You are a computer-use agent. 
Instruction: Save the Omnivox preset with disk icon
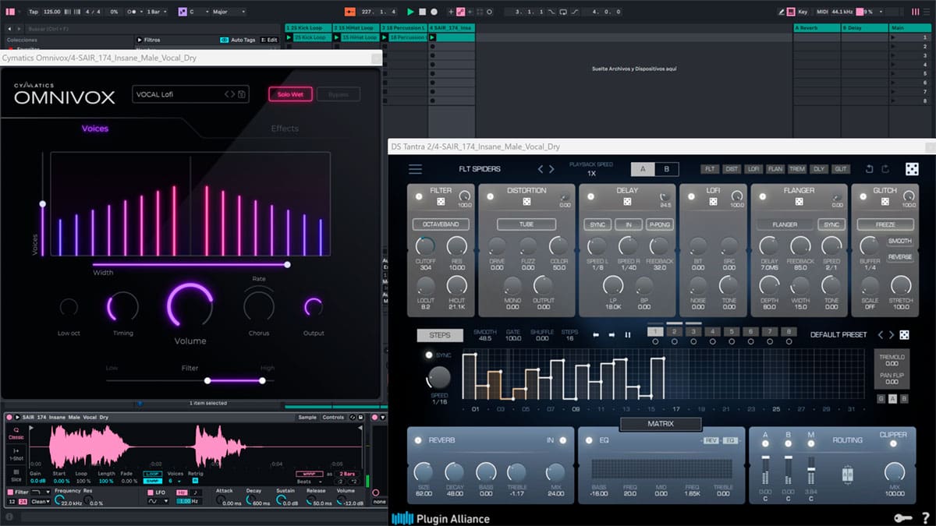[x=242, y=95]
